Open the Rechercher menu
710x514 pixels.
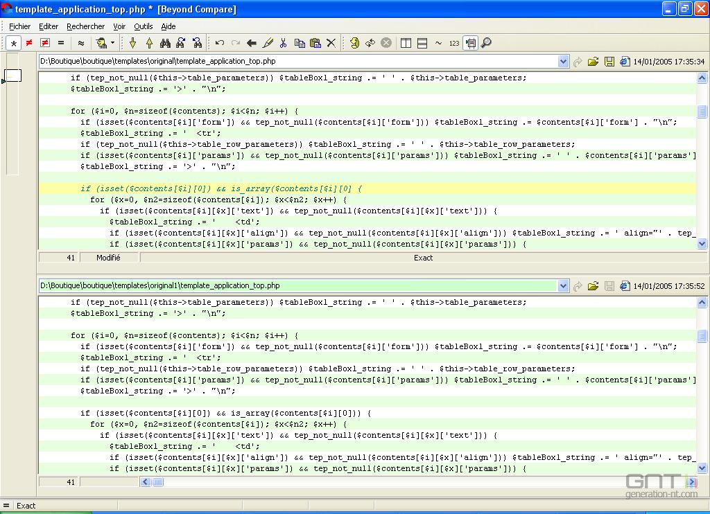[x=85, y=26]
